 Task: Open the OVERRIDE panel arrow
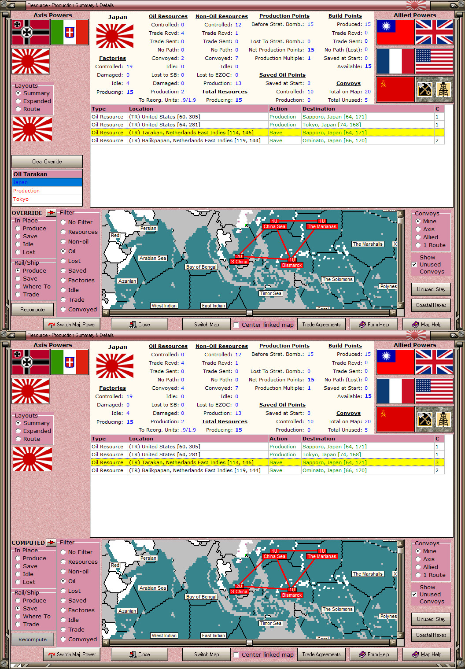click(51, 213)
